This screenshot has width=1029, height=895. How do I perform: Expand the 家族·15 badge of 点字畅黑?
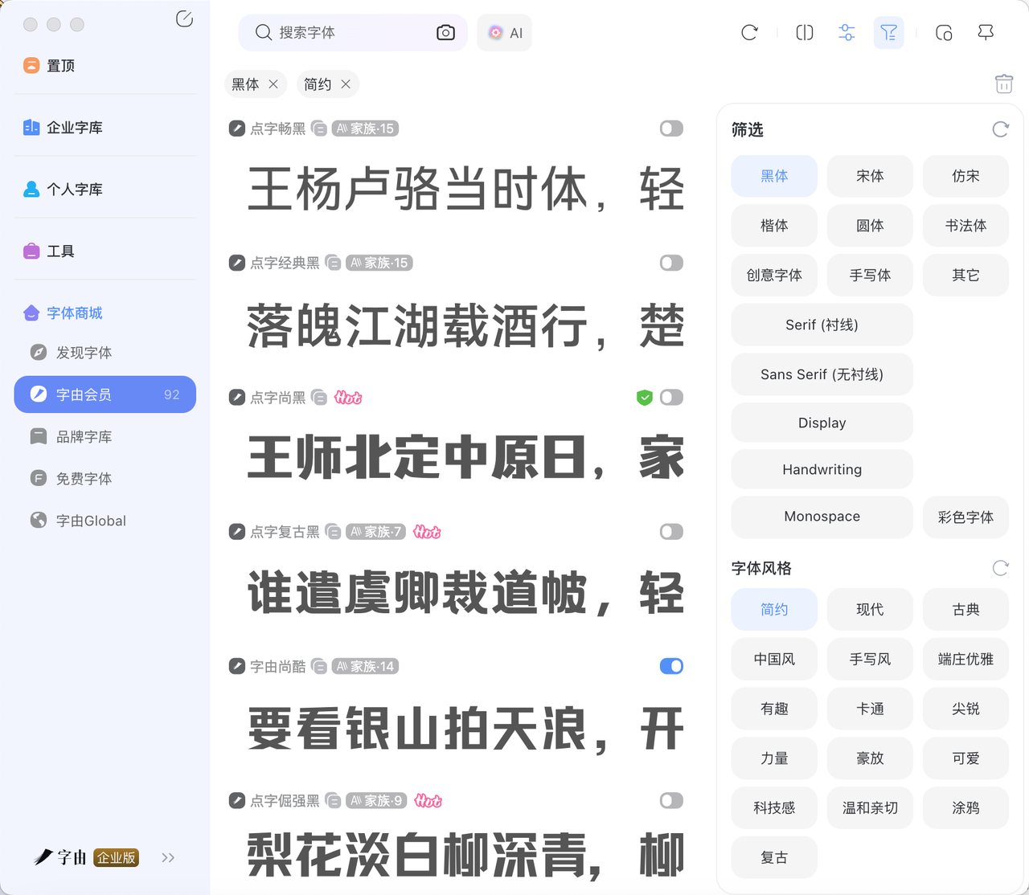pos(366,129)
